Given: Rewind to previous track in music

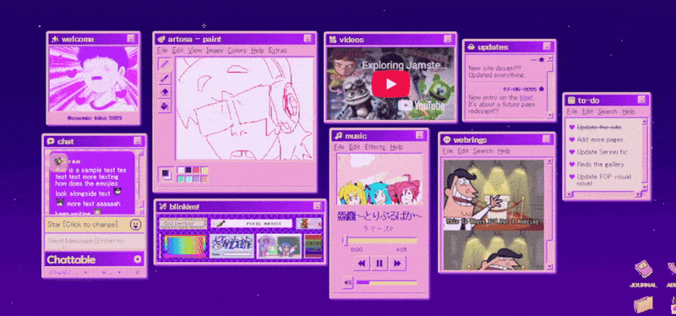Looking at the screenshot, I should [x=362, y=263].
